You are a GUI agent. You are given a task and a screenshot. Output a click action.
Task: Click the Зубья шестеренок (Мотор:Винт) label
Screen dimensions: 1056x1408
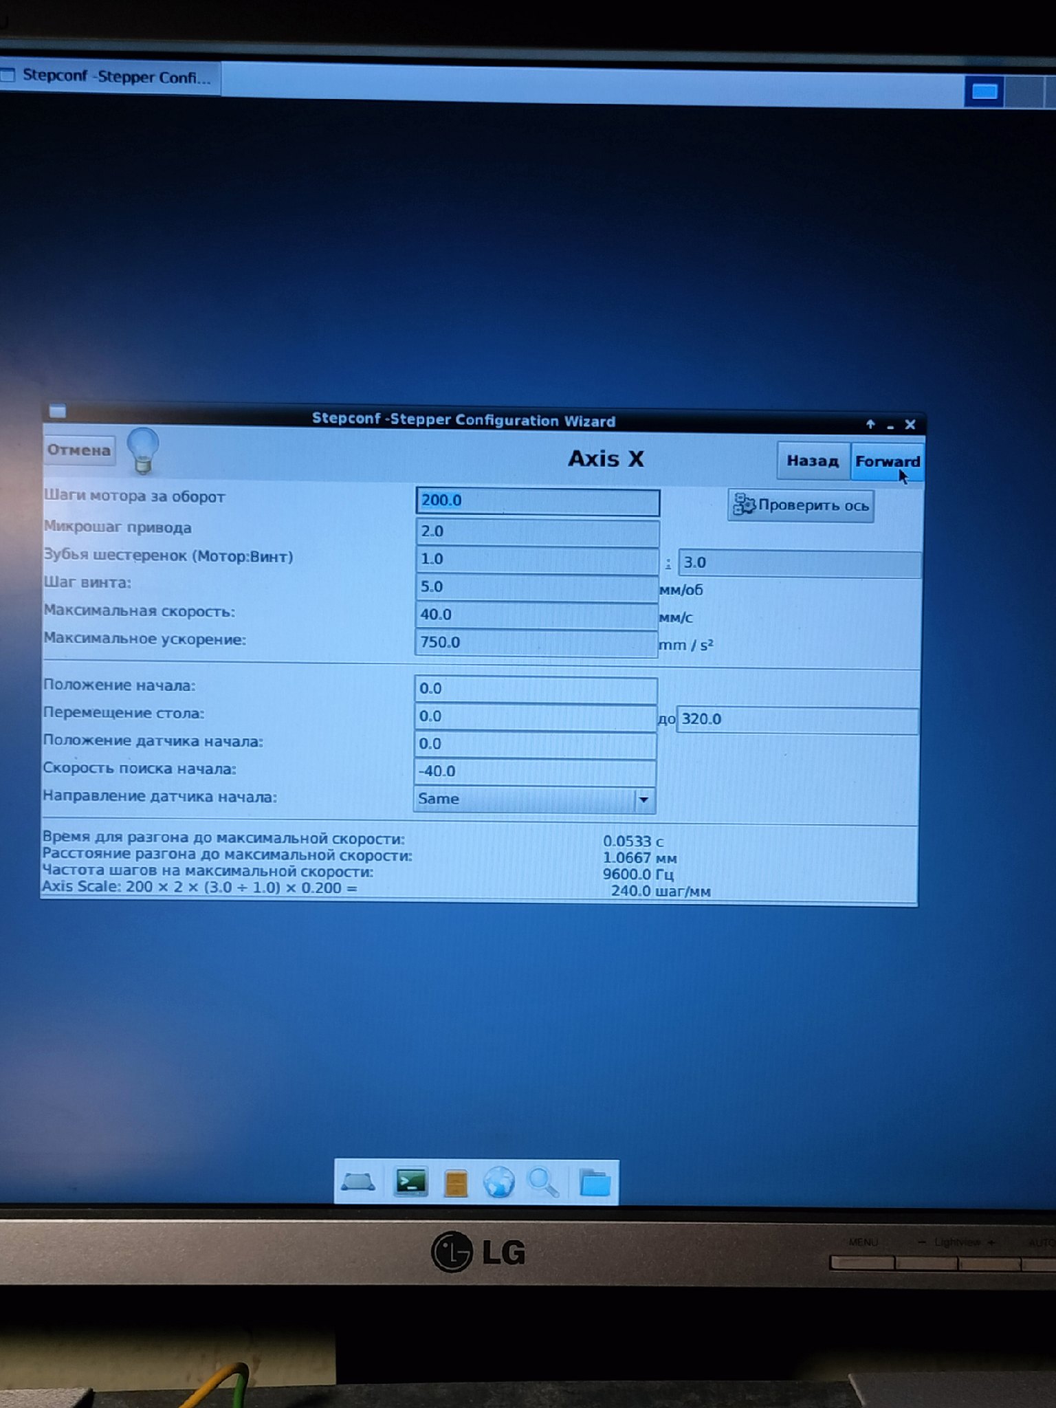click(x=168, y=555)
